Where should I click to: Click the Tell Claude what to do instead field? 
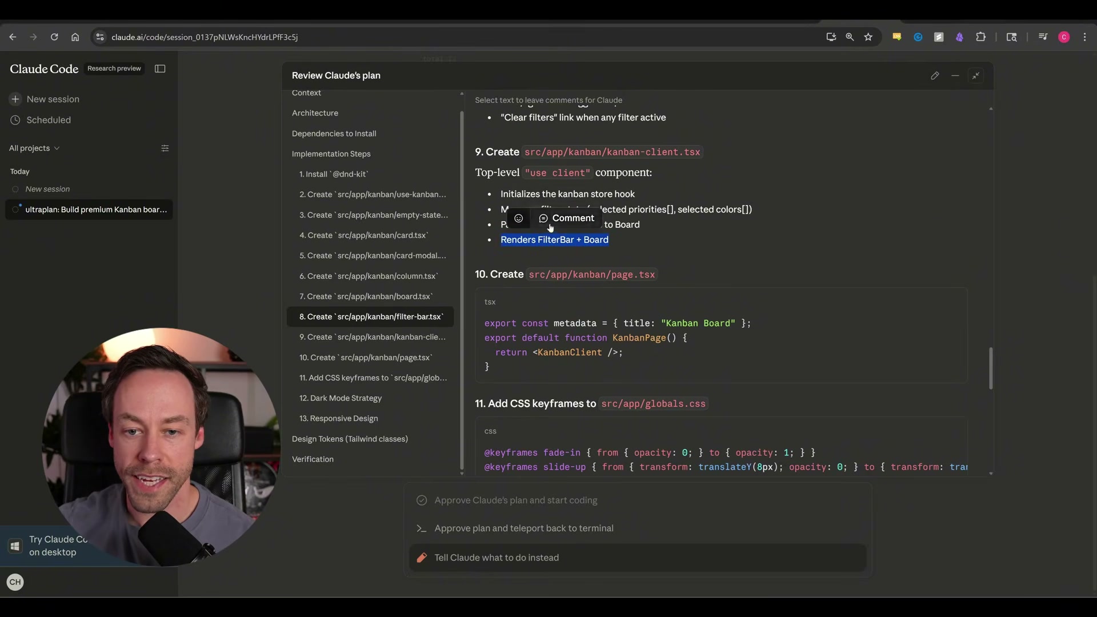pyautogui.click(x=638, y=558)
